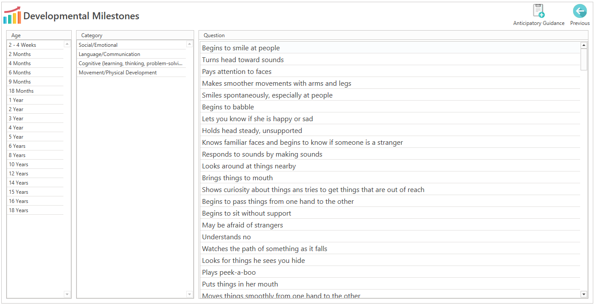Viewport: 595px width, 304px height.
Task: Click the Category column header
Action: pyautogui.click(x=135, y=35)
